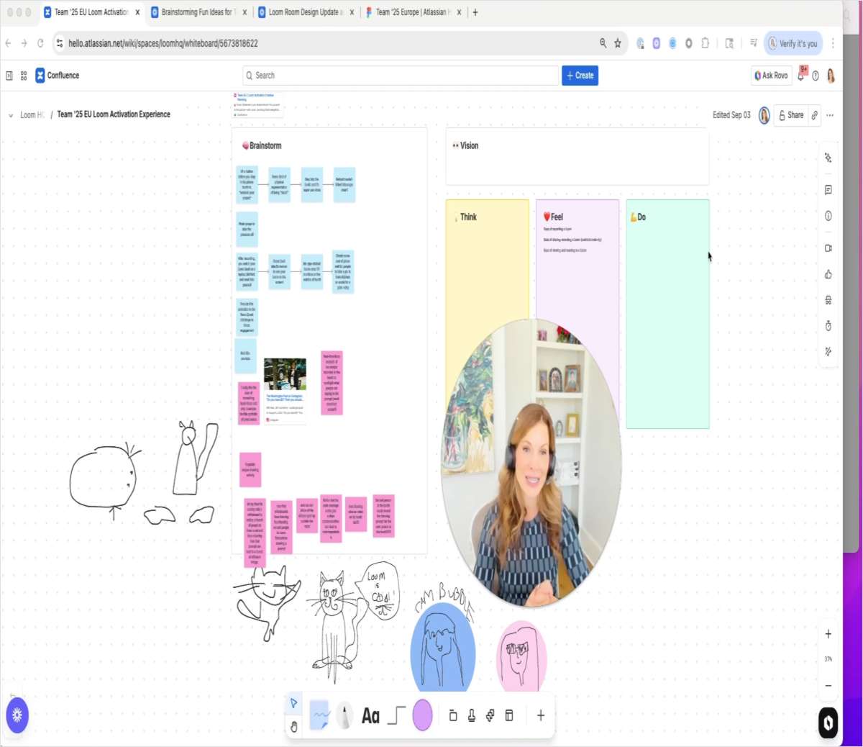Open the timer tool in the sidebar

pos(828,325)
